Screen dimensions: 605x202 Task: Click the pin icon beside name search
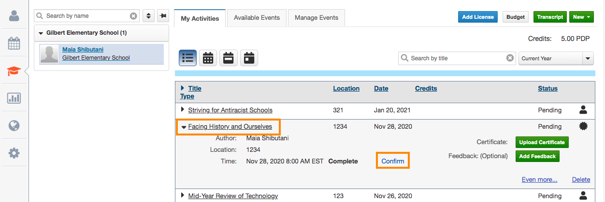tap(163, 16)
